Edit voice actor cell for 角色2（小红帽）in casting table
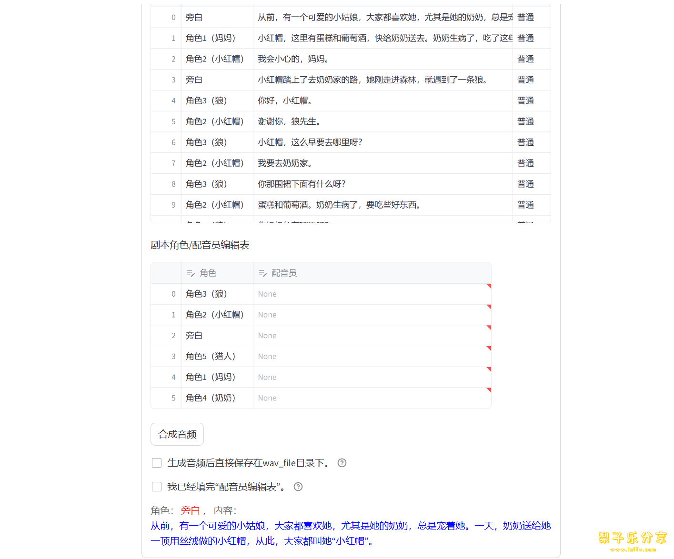Viewport: 674px width, 559px height. pyautogui.click(x=372, y=315)
